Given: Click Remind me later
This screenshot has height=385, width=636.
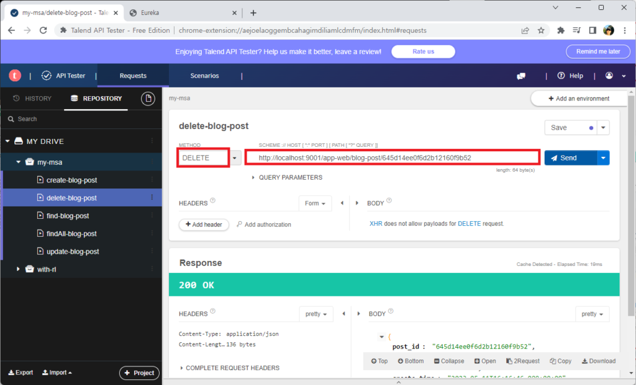Looking at the screenshot, I should point(598,51).
